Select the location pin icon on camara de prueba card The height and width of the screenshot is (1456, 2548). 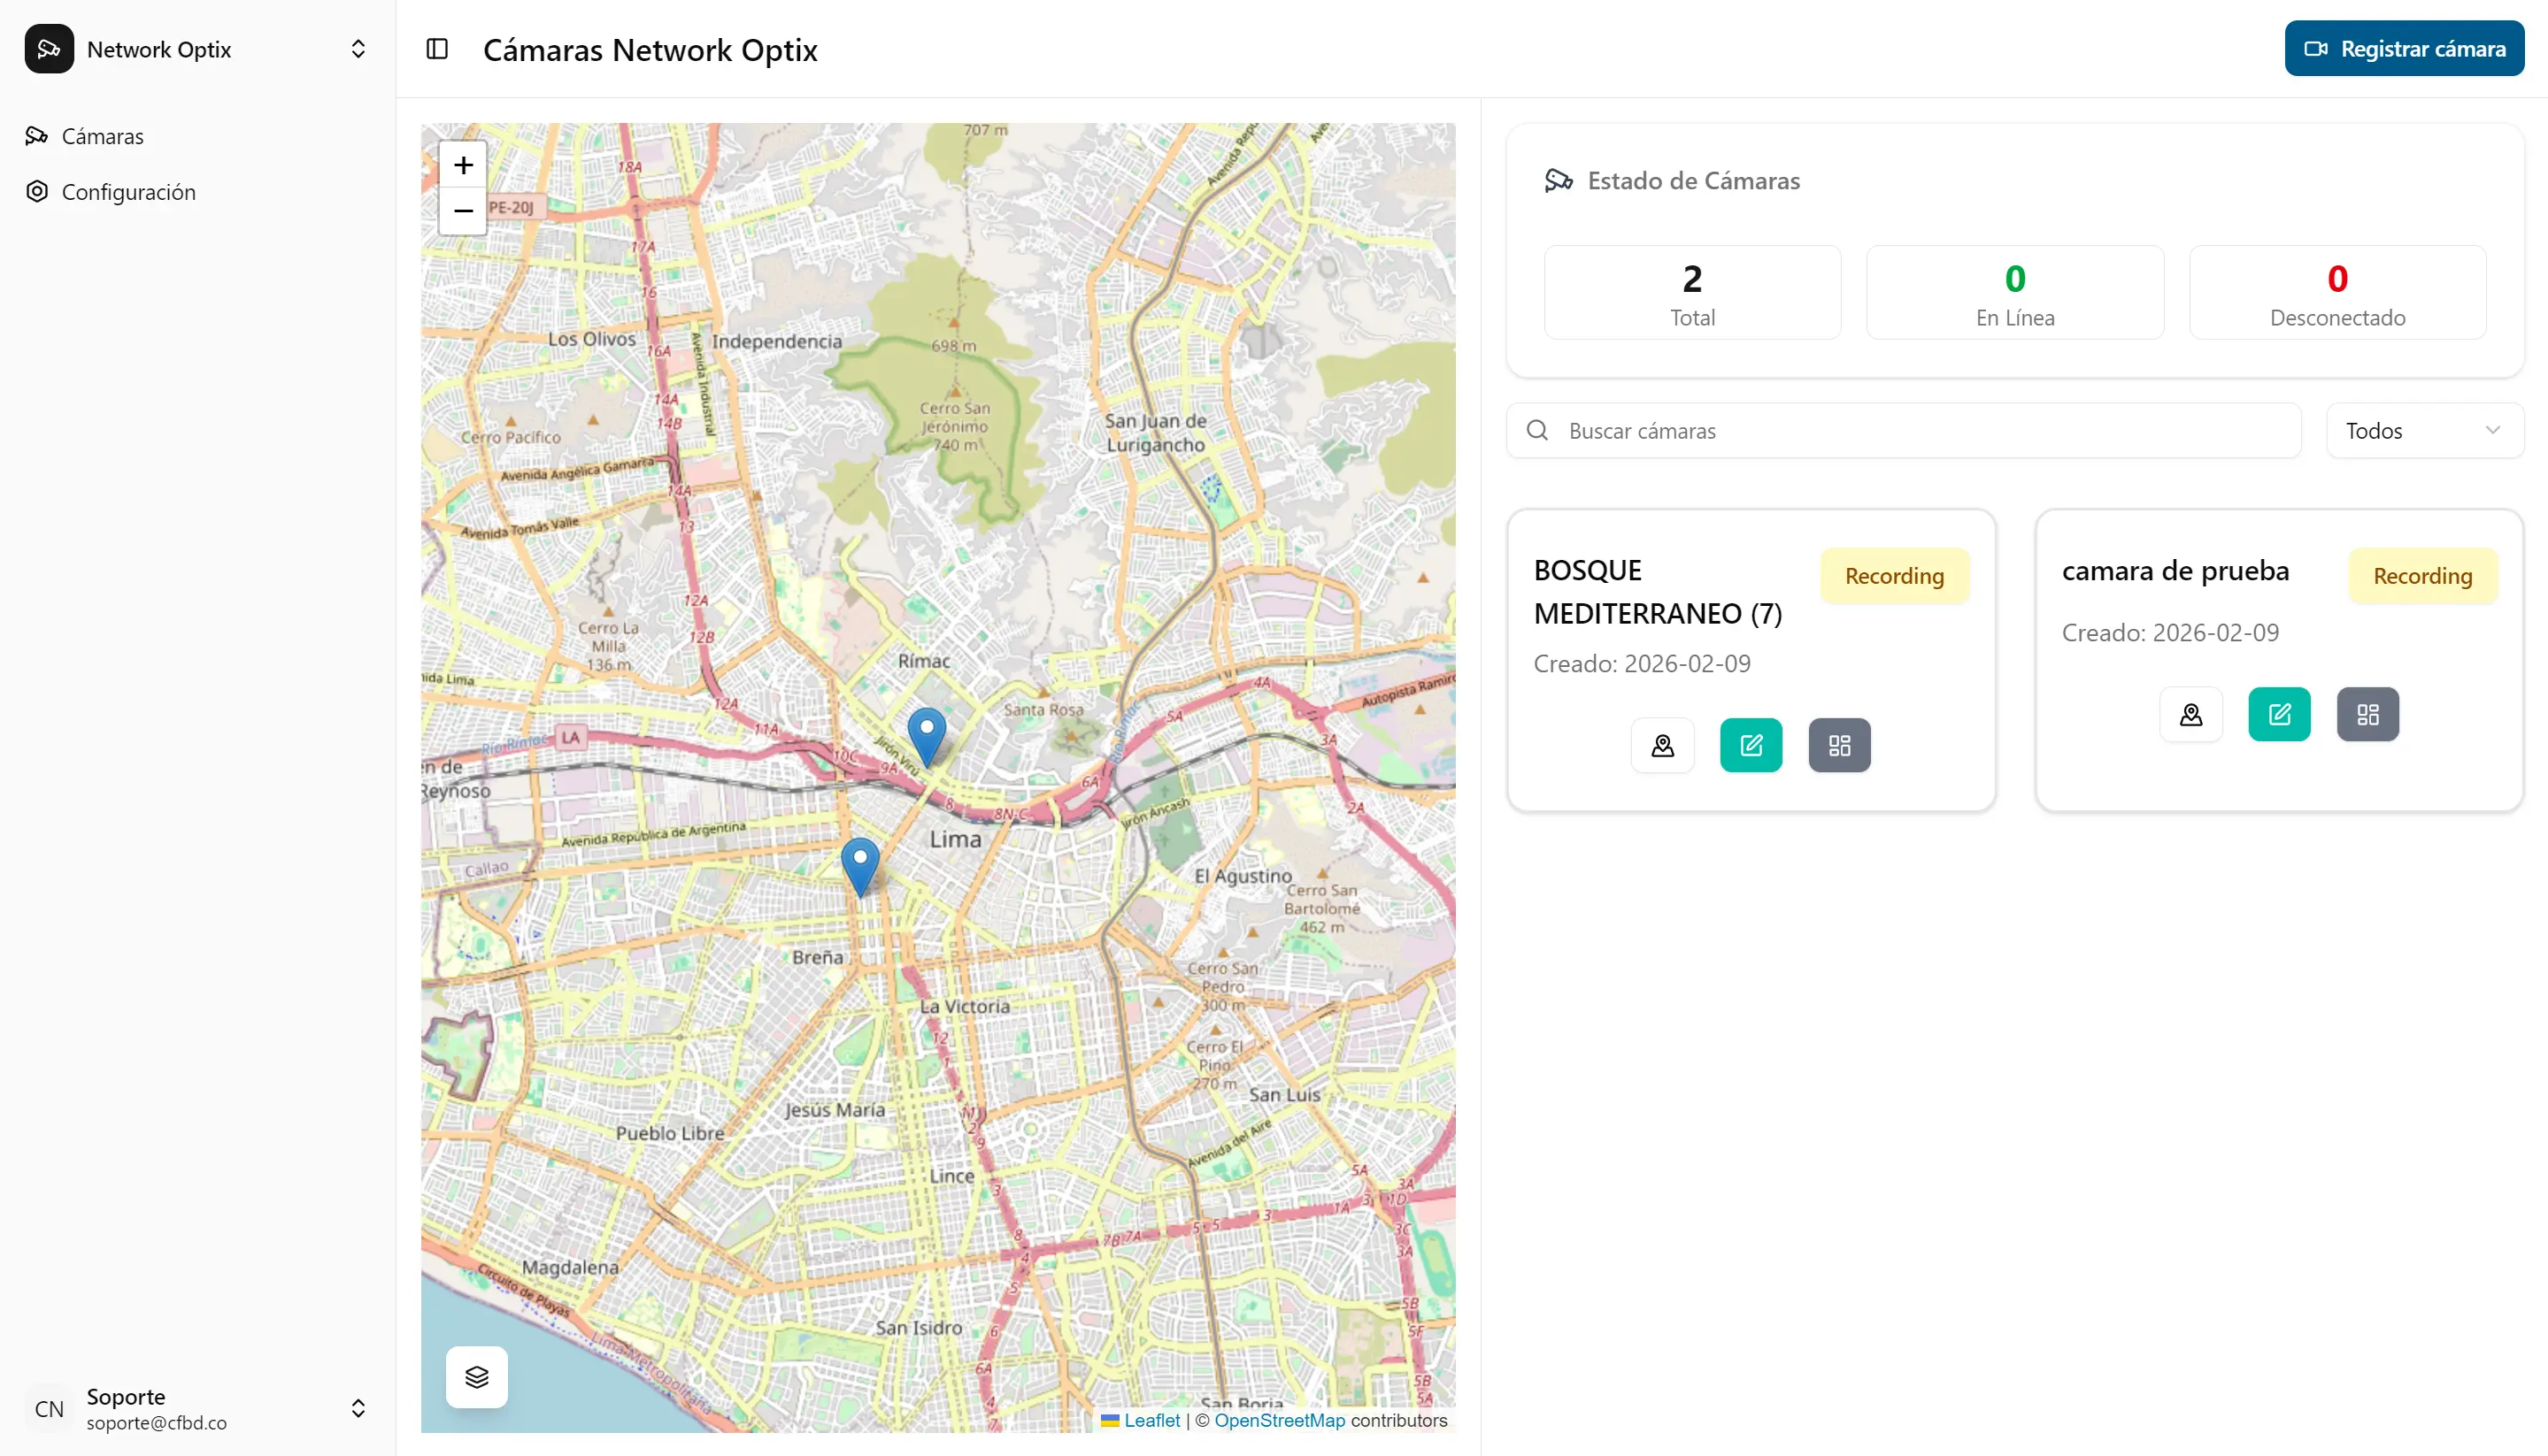[2190, 713]
